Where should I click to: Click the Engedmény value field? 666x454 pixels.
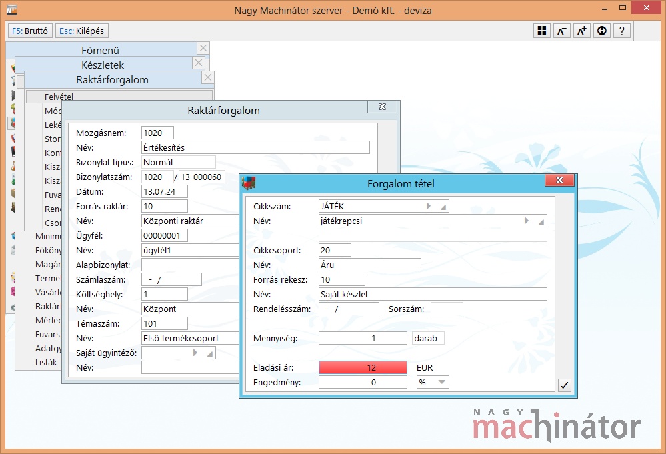tap(363, 382)
